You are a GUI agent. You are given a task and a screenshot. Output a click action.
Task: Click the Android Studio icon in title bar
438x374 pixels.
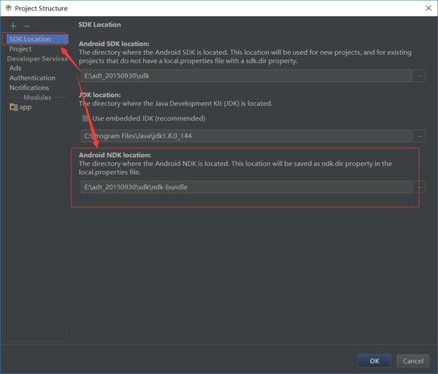(9, 8)
